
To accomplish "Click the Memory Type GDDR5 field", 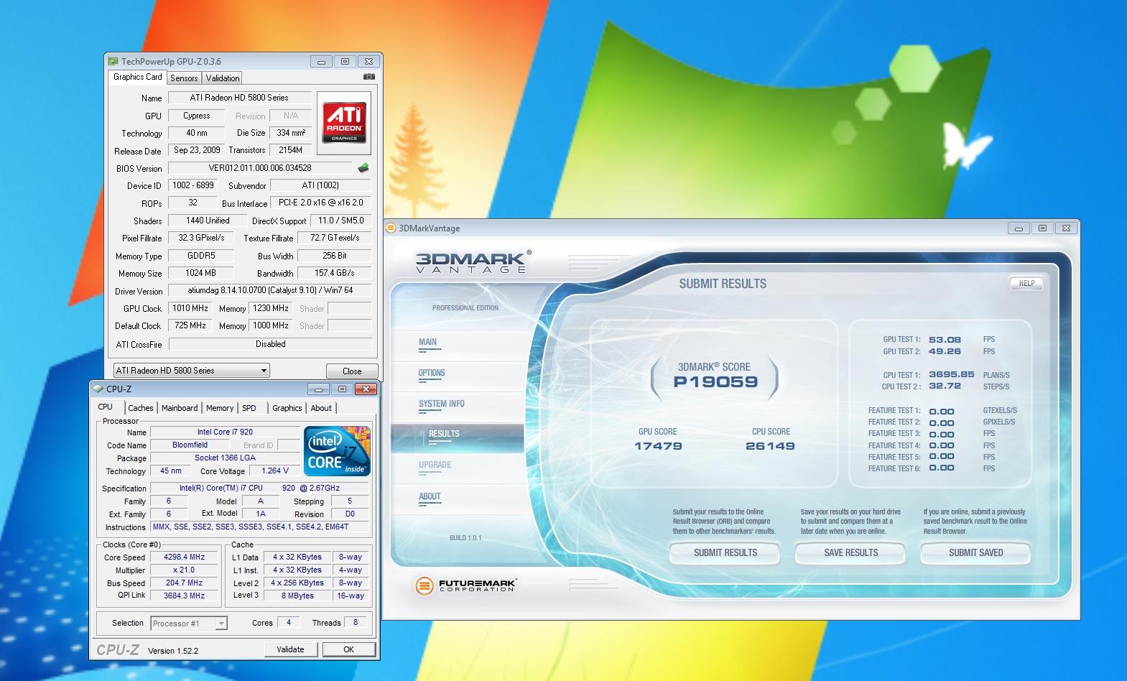I will [201, 256].
